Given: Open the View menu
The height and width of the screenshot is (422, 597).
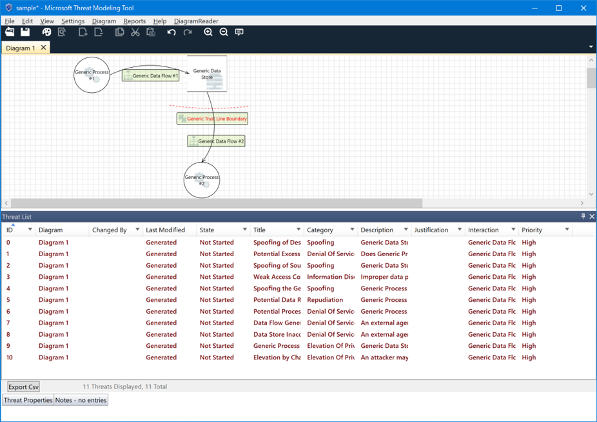Looking at the screenshot, I should tap(47, 21).
